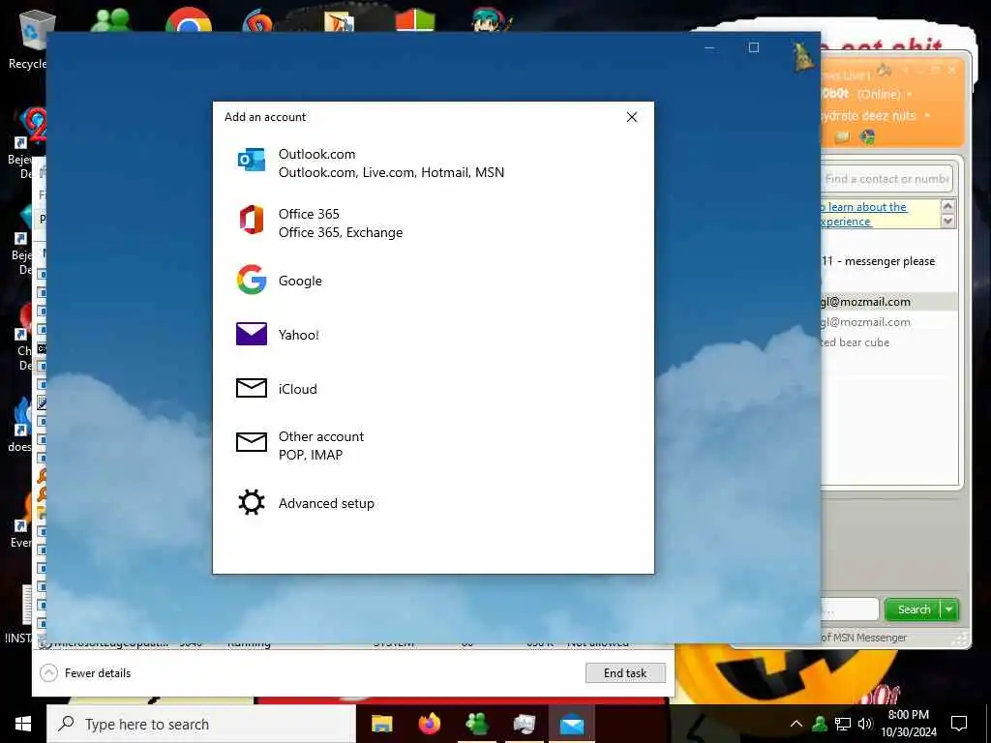The height and width of the screenshot is (743, 991).
Task: Open the volume speaker tray icon
Action: point(865,724)
